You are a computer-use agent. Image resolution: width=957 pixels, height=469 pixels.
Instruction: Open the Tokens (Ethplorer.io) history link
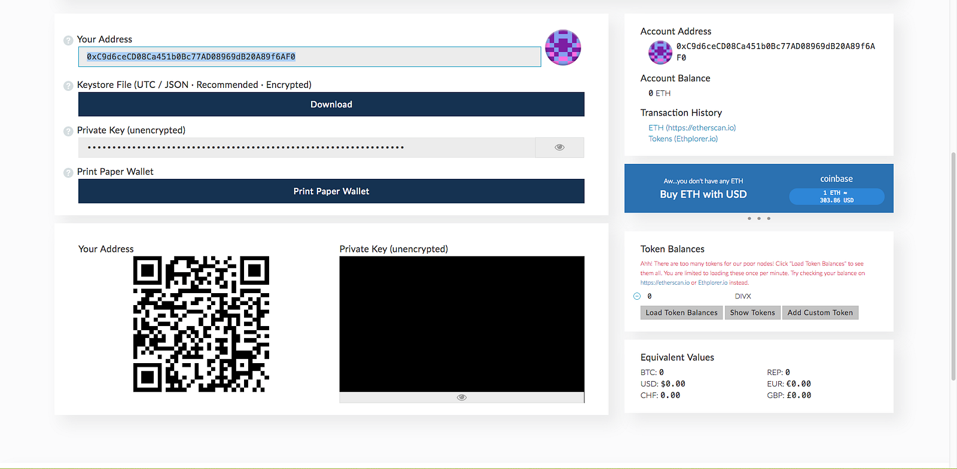click(x=683, y=139)
